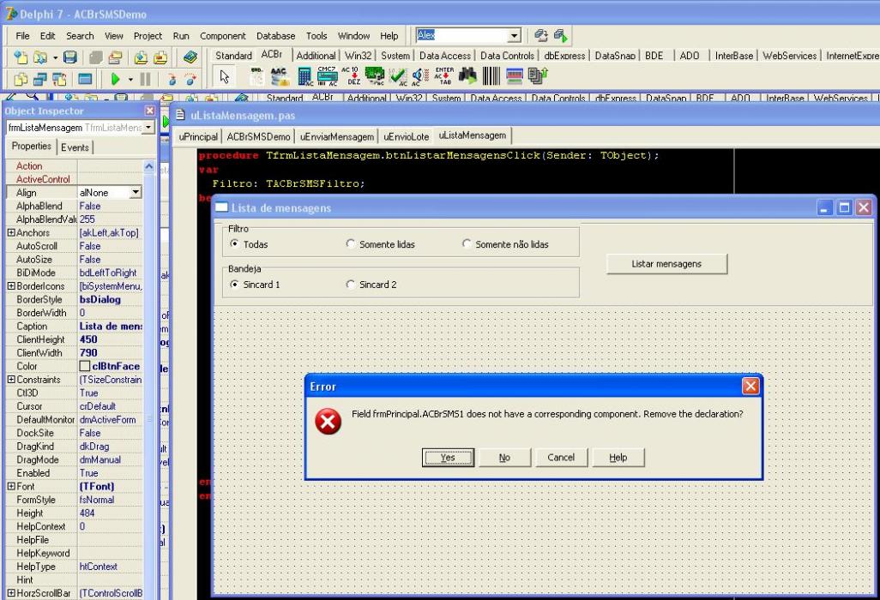Select the circuit board component icon
Image resolution: width=880 pixels, height=600 pixels.
pos(375,75)
